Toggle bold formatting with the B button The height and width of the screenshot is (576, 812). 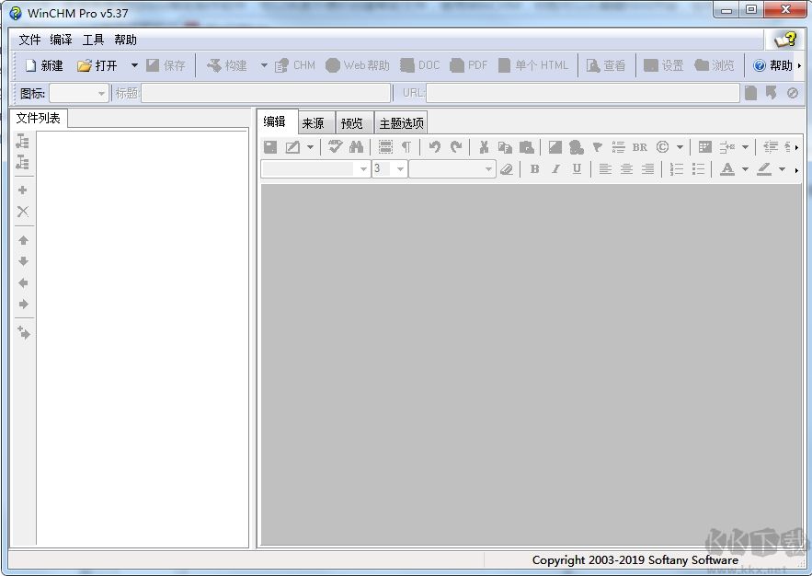(534, 169)
